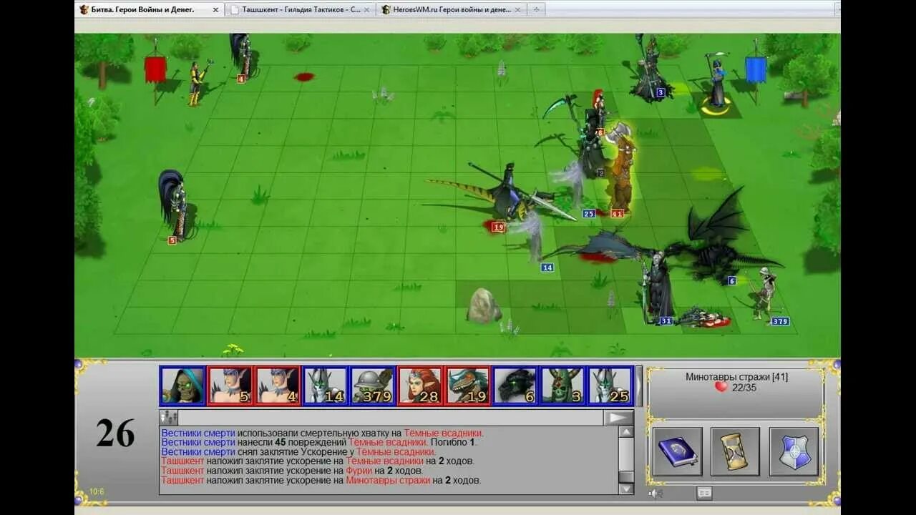Viewport: 916px width, 515px height.
Task: Click the turn timer showing 26
Action: tap(115, 433)
